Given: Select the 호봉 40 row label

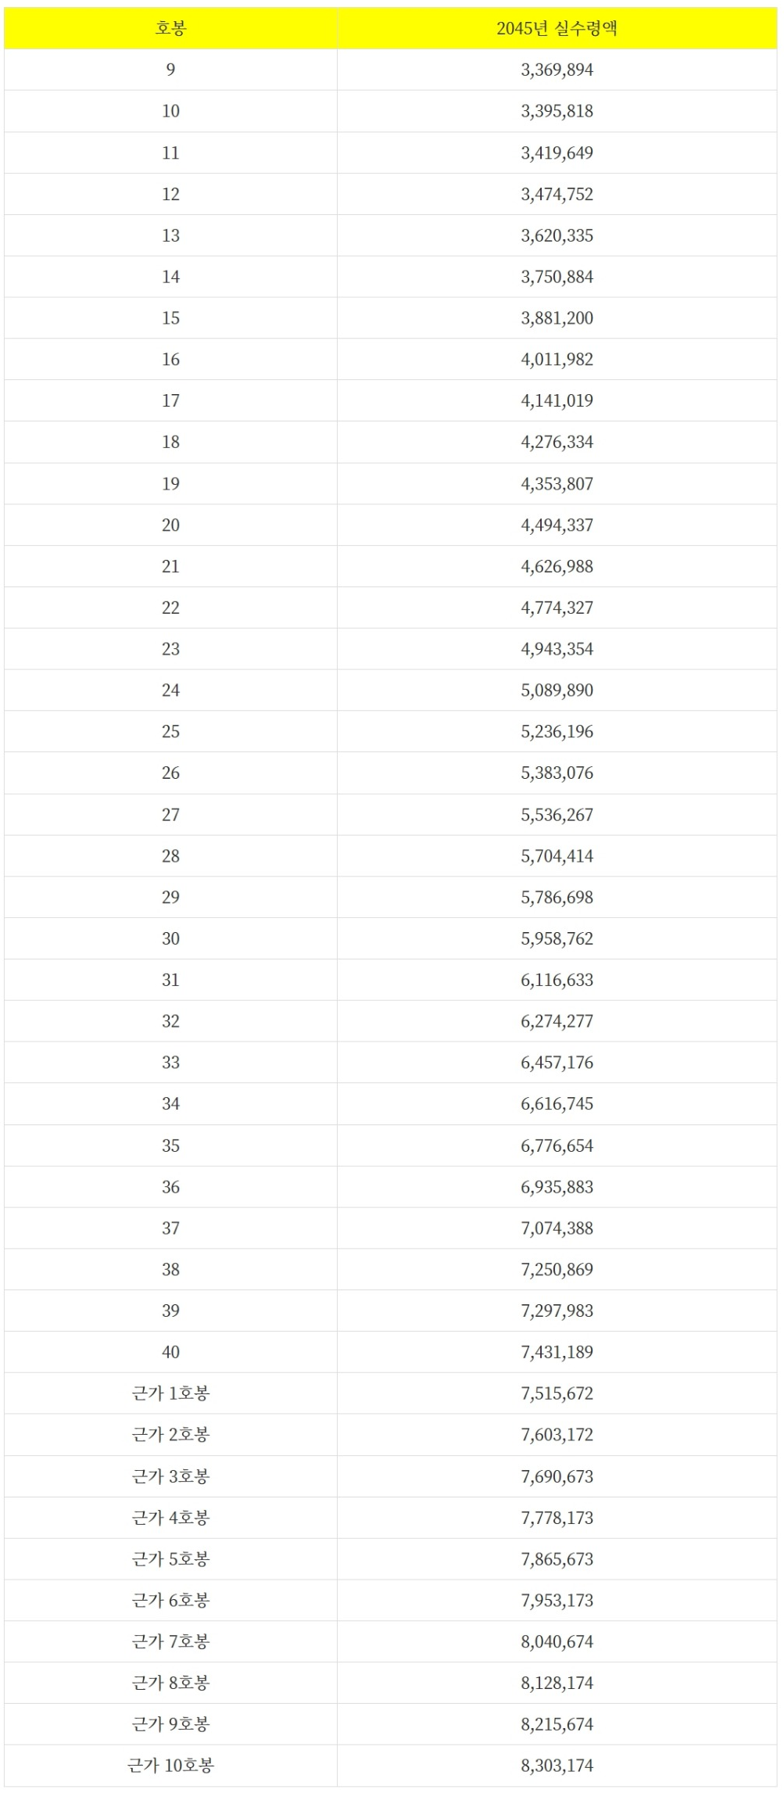Looking at the screenshot, I should point(170,1352).
